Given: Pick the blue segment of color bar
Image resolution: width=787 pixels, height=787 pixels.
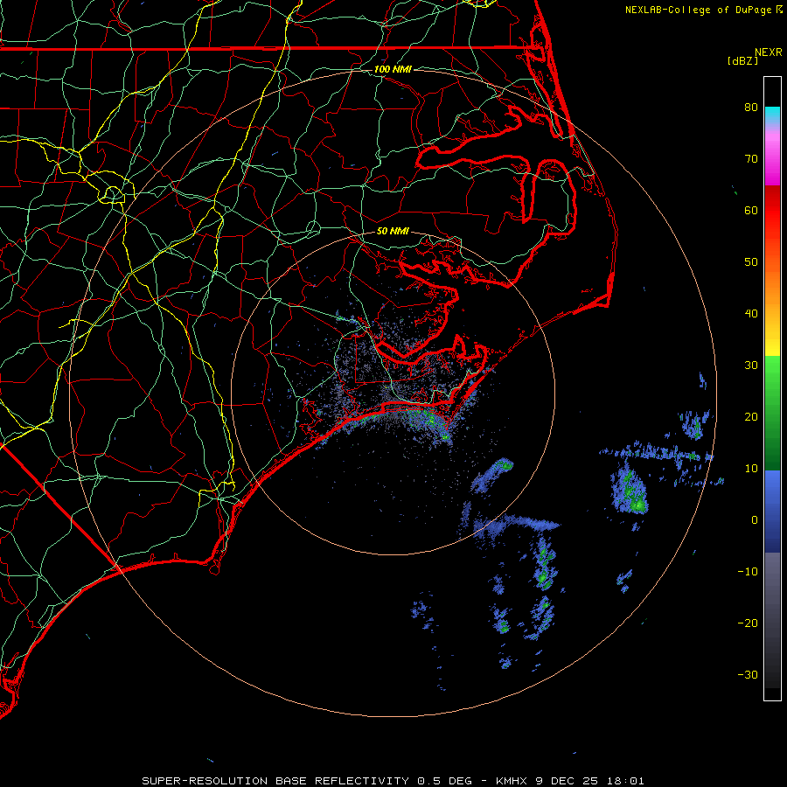Looking at the screenshot, I should tap(772, 512).
